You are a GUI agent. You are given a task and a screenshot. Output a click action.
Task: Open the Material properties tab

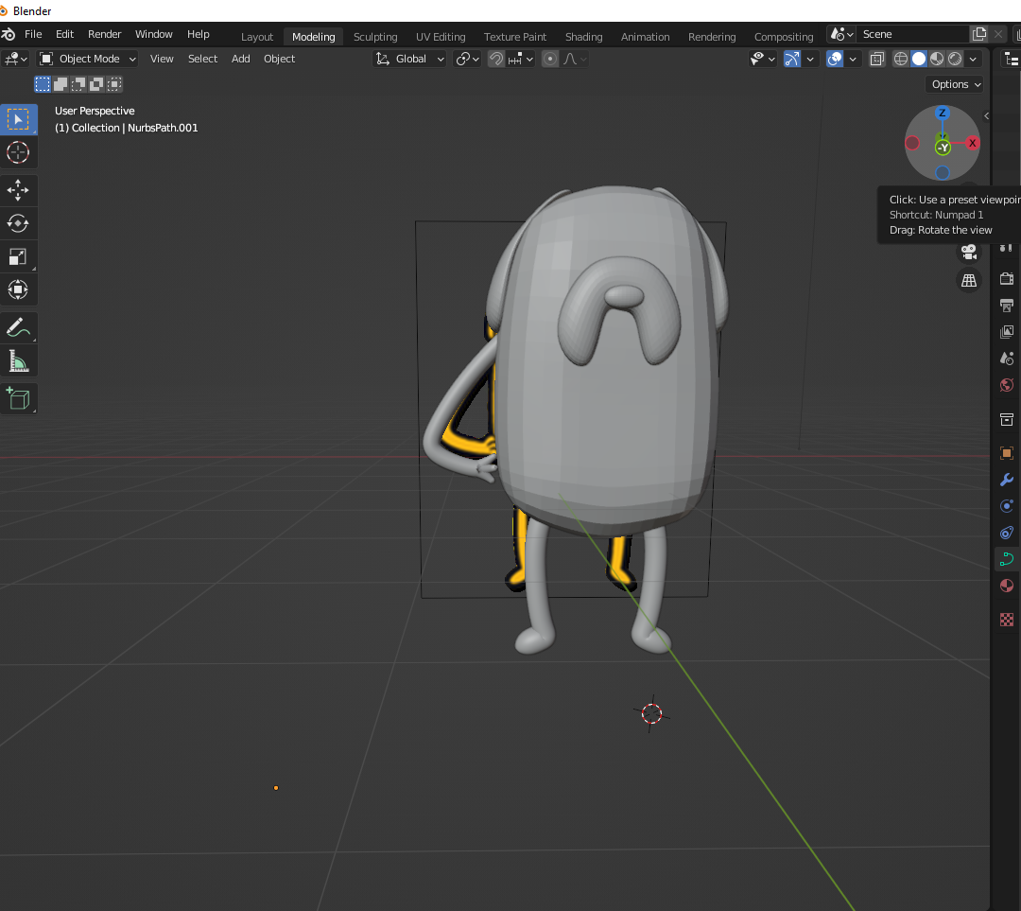(1007, 586)
